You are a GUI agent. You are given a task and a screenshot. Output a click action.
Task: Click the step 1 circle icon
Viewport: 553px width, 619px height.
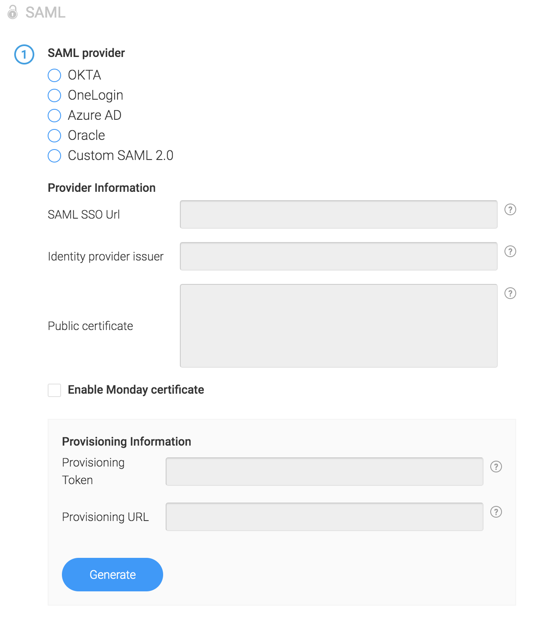click(x=24, y=54)
